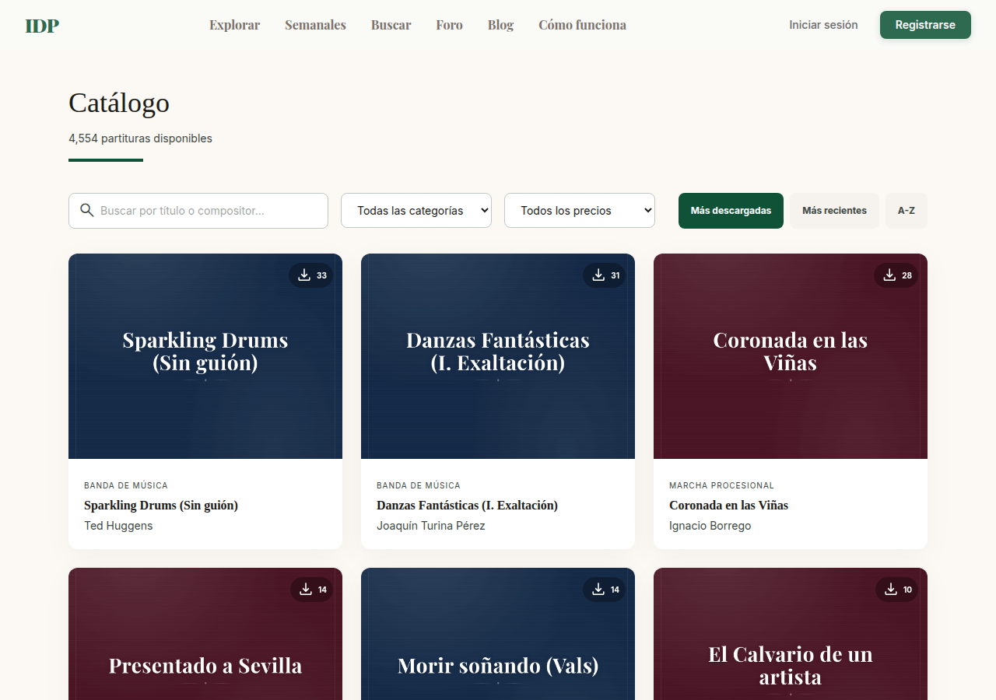Open the Blog page
The width and height of the screenshot is (996, 700).
(500, 25)
